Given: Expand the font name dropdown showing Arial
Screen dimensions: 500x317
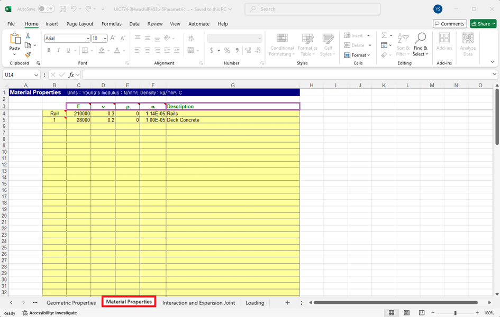Looking at the screenshot, I should click(88, 39).
